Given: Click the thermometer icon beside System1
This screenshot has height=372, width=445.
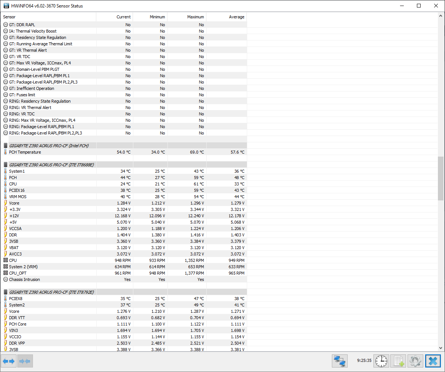Looking at the screenshot, I should pyautogui.click(x=5, y=171).
